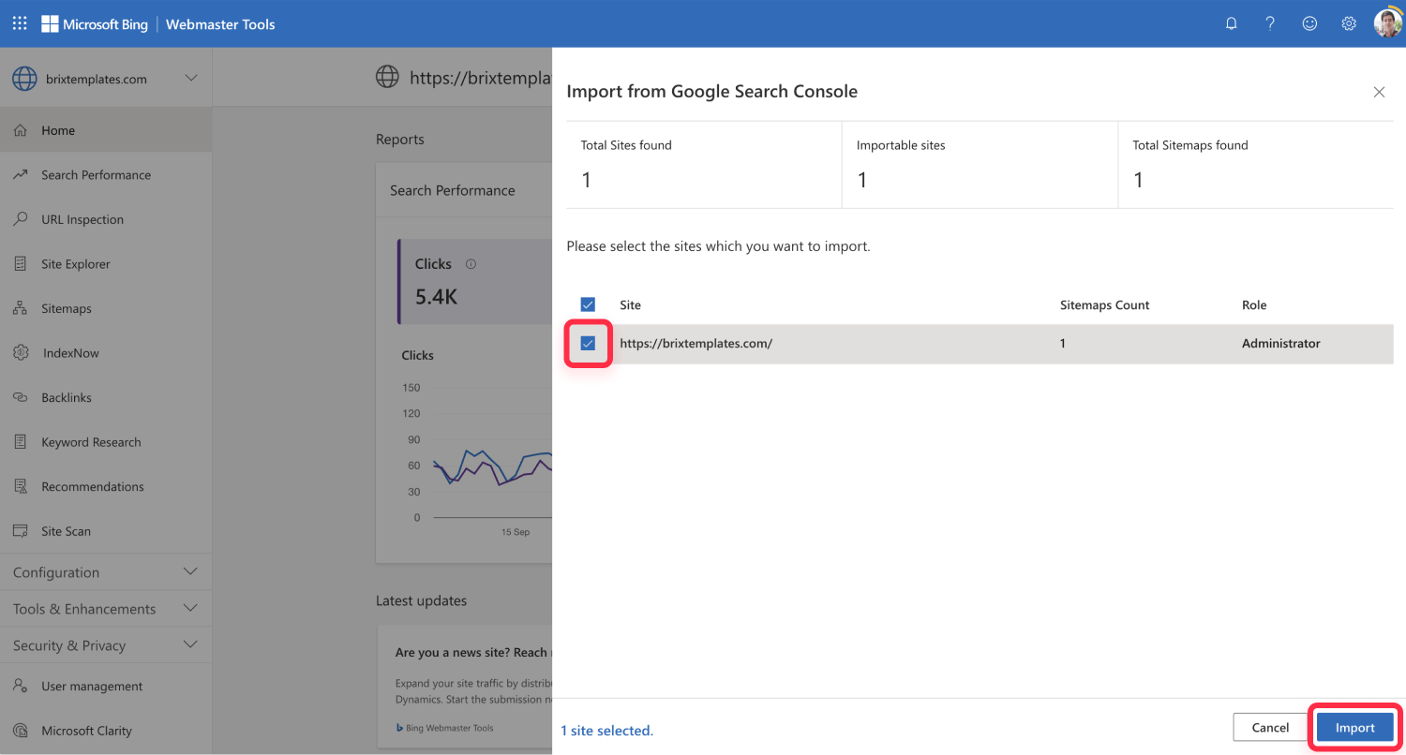Open Search Performance in the sidebar
This screenshot has width=1406, height=755.
pyautogui.click(x=106, y=174)
